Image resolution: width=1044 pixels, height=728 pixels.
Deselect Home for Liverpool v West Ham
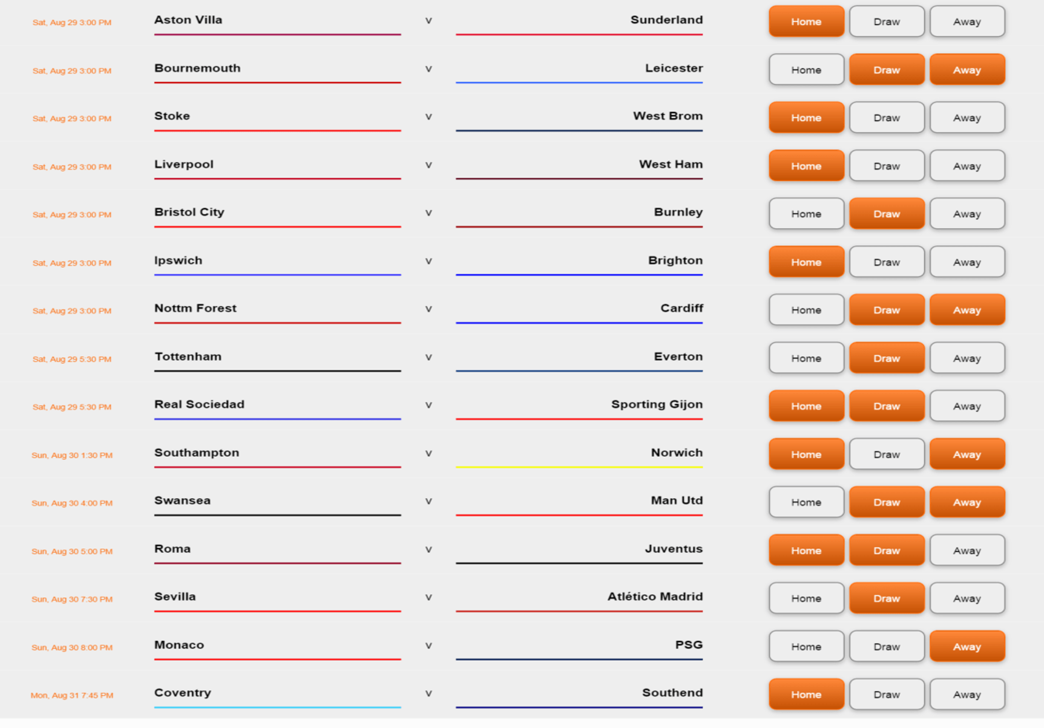[x=806, y=166]
